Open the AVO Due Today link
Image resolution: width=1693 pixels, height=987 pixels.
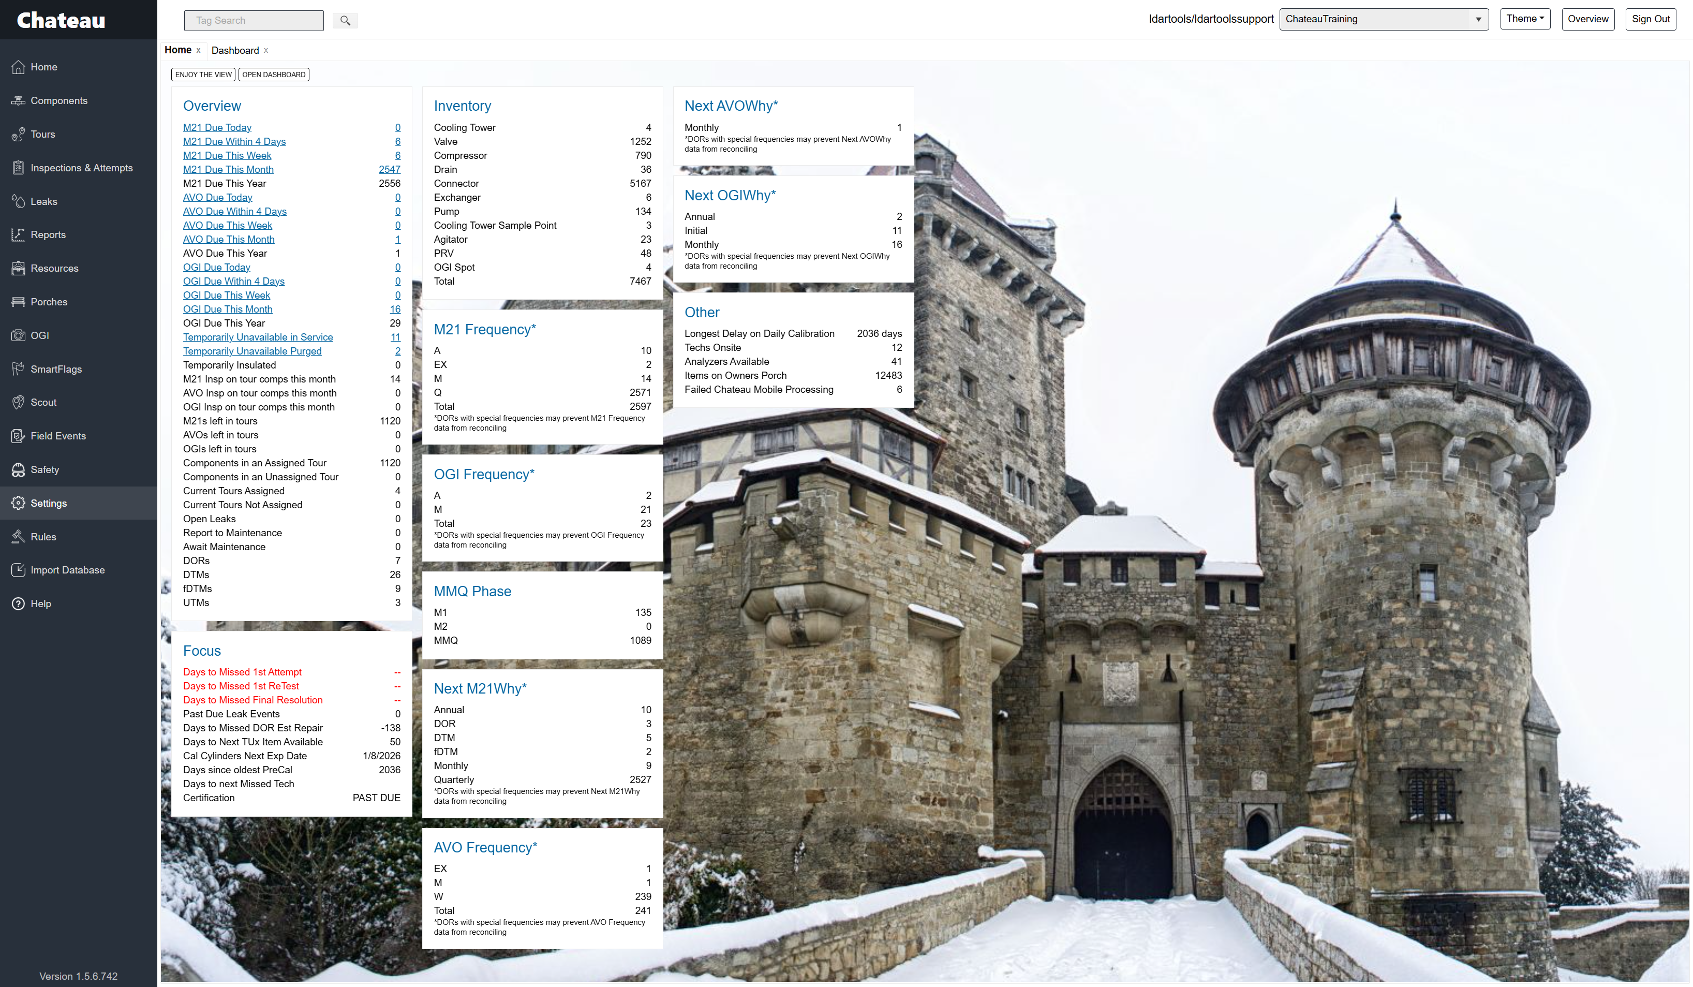[x=218, y=198]
